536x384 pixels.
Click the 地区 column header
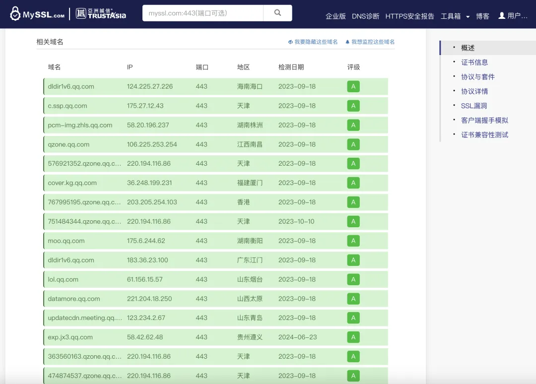point(243,67)
